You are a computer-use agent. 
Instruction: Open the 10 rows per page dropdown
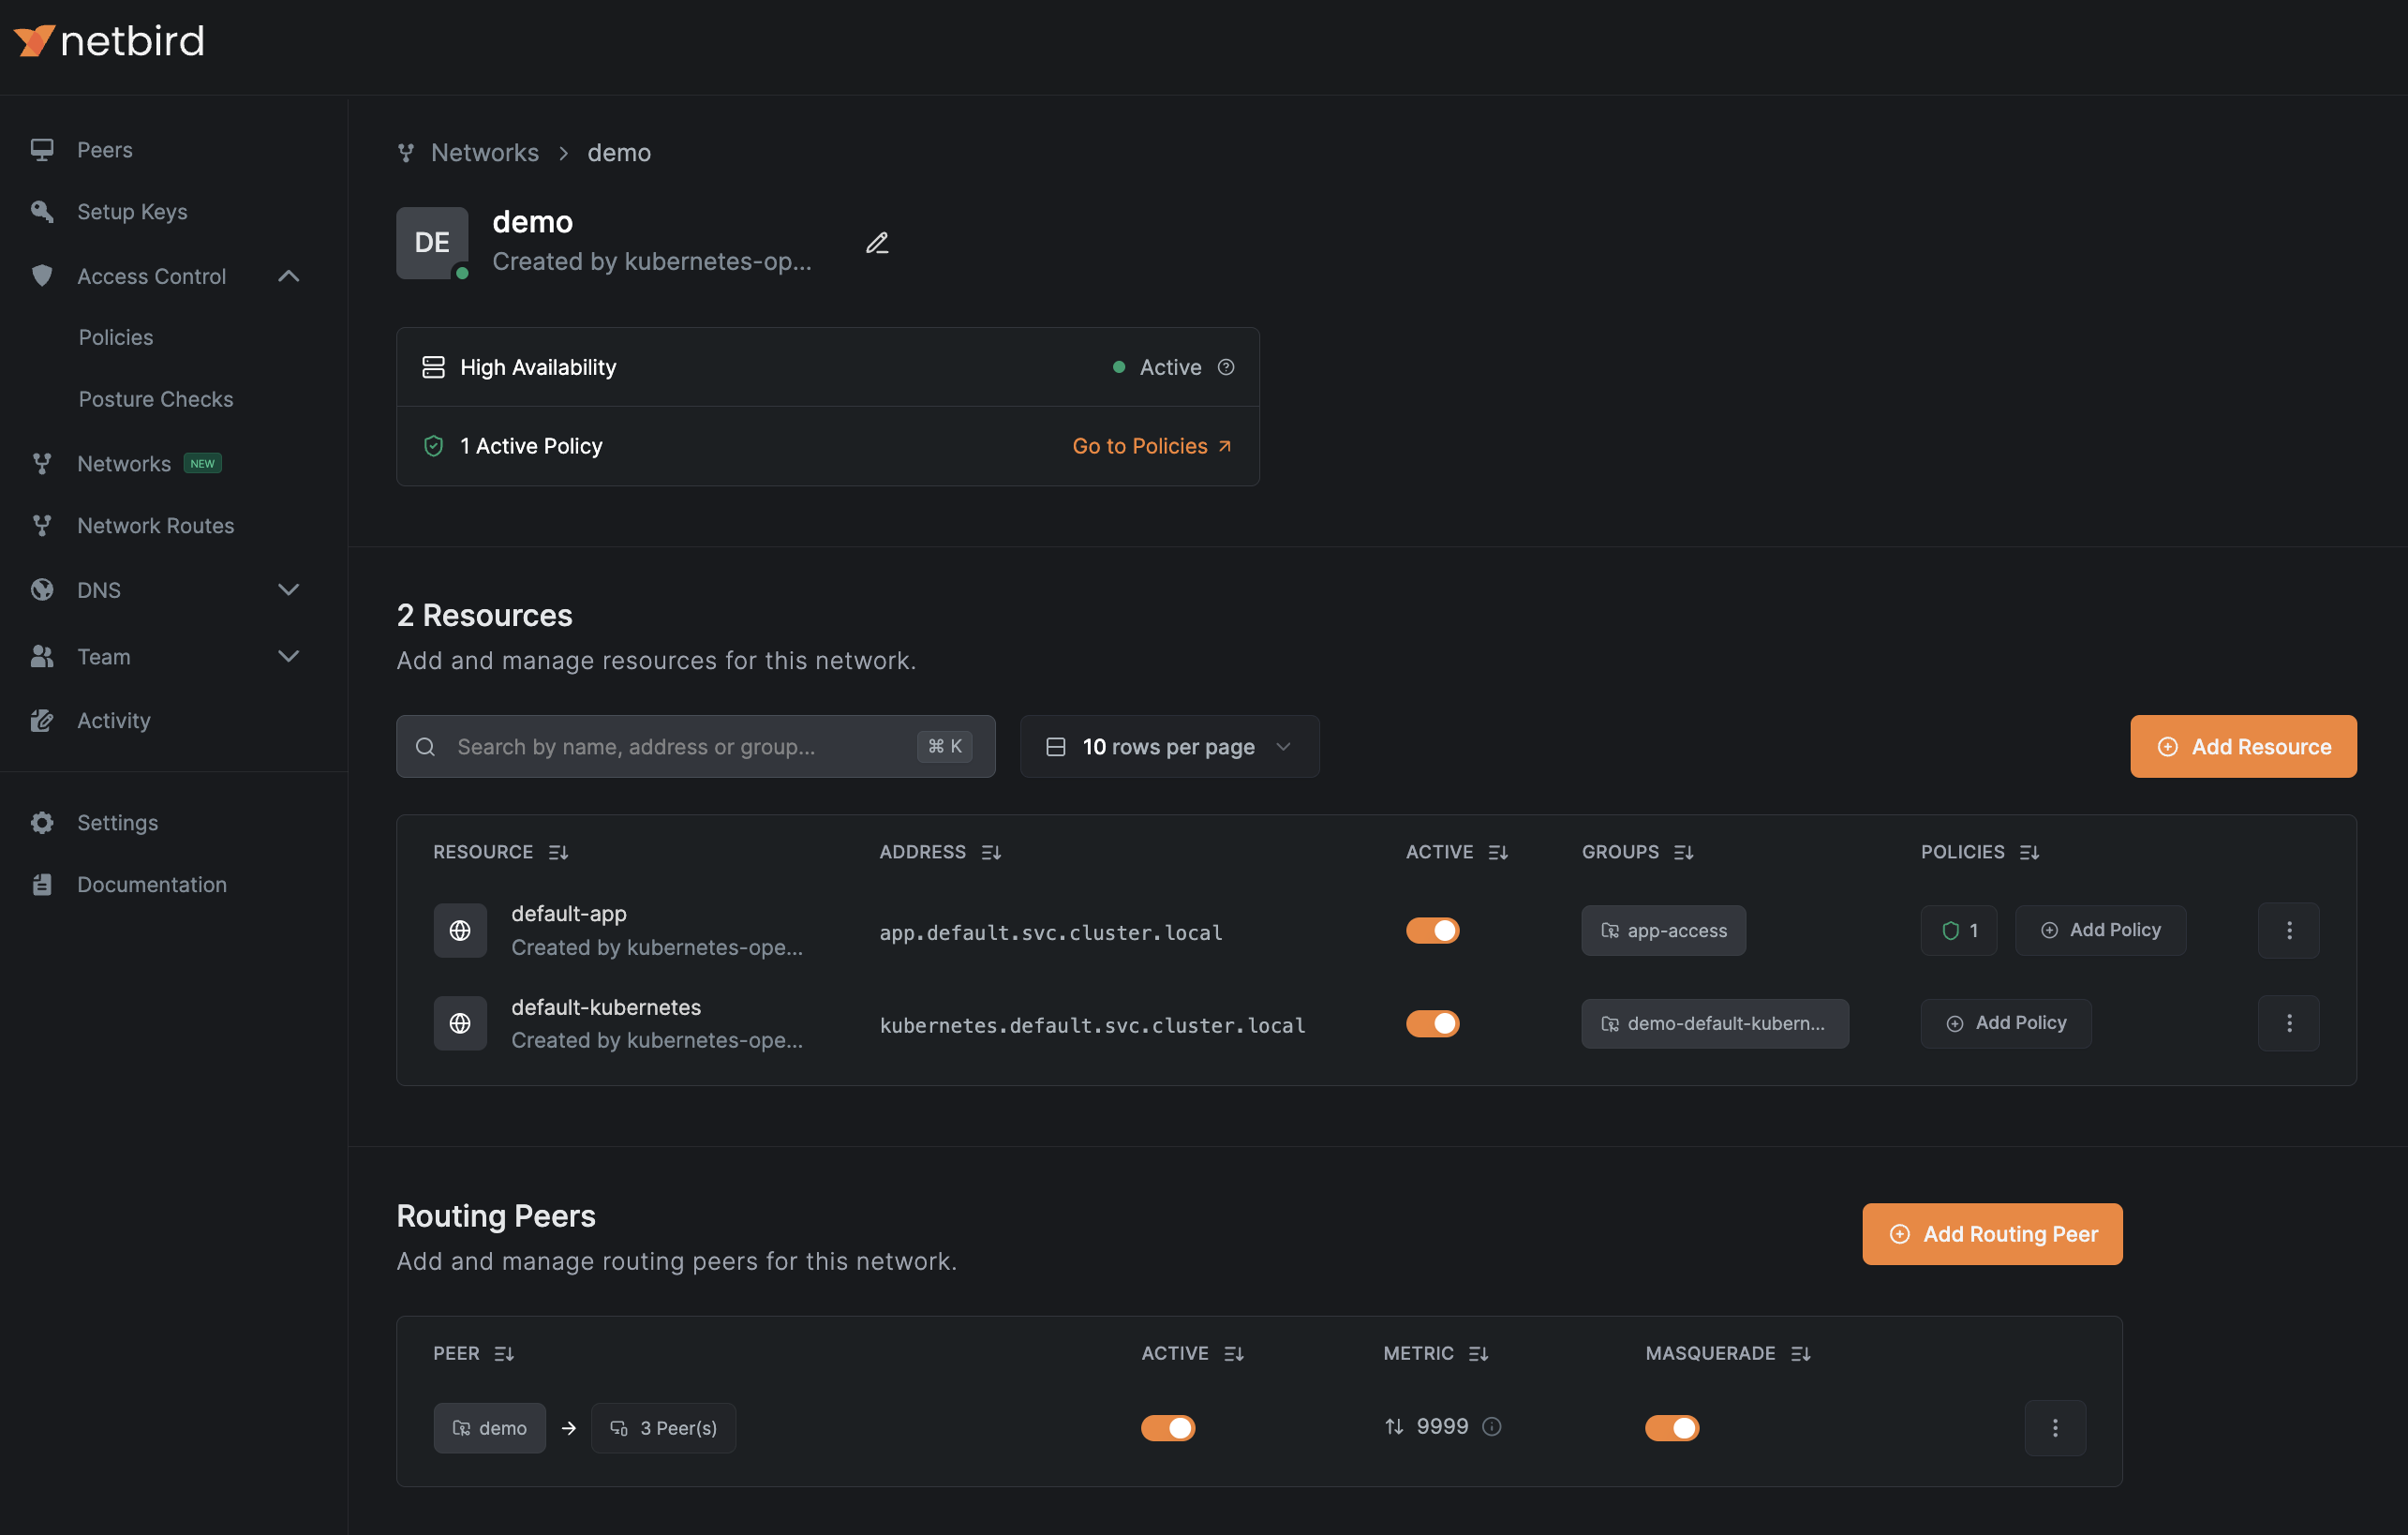click(x=1169, y=747)
